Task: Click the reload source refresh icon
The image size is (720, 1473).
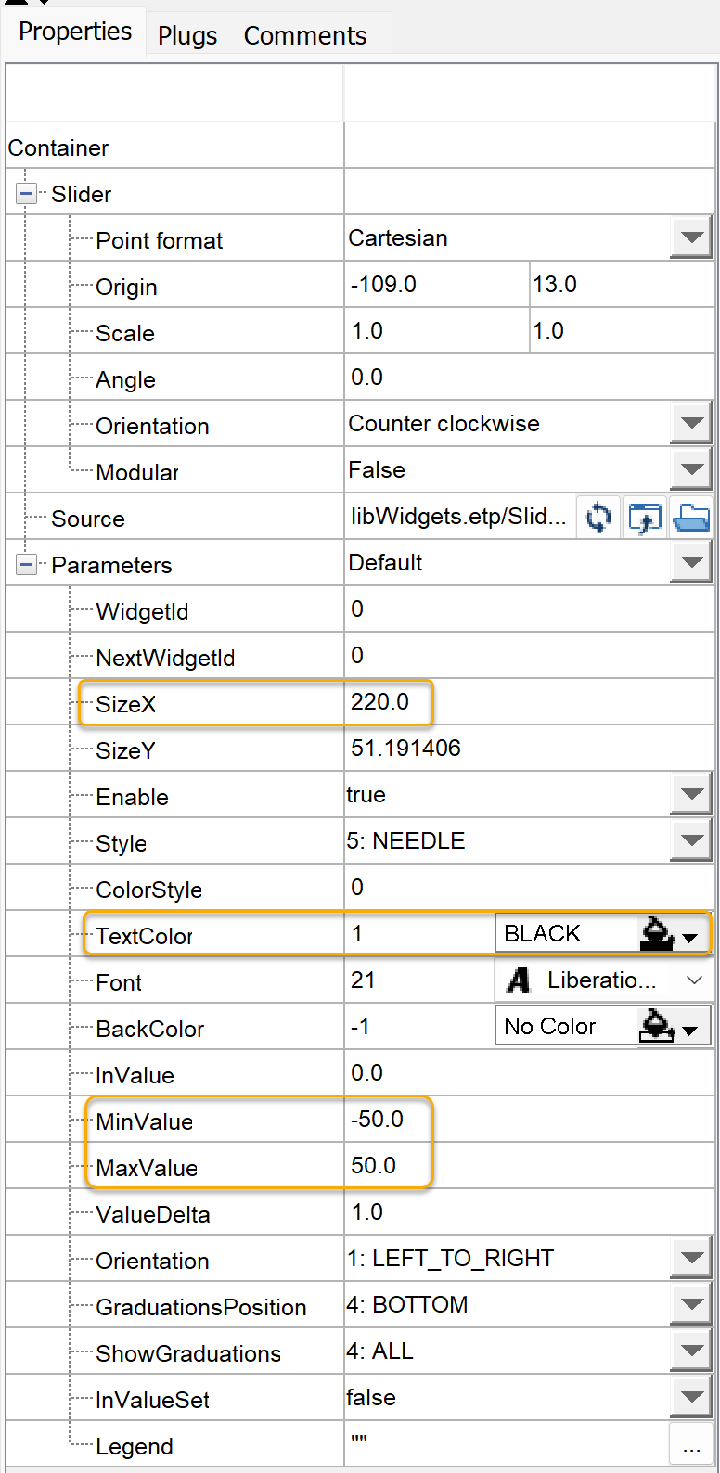Action: point(598,518)
